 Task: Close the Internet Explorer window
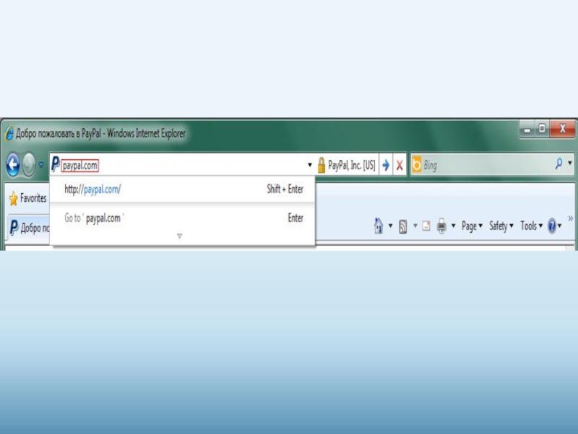(x=562, y=129)
